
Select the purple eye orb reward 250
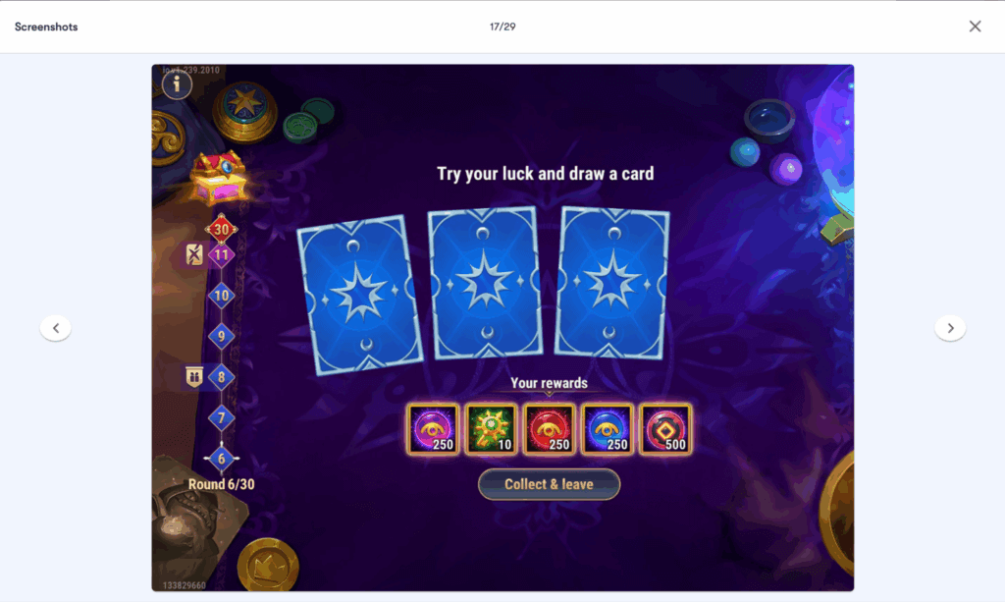click(x=433, y=429)
